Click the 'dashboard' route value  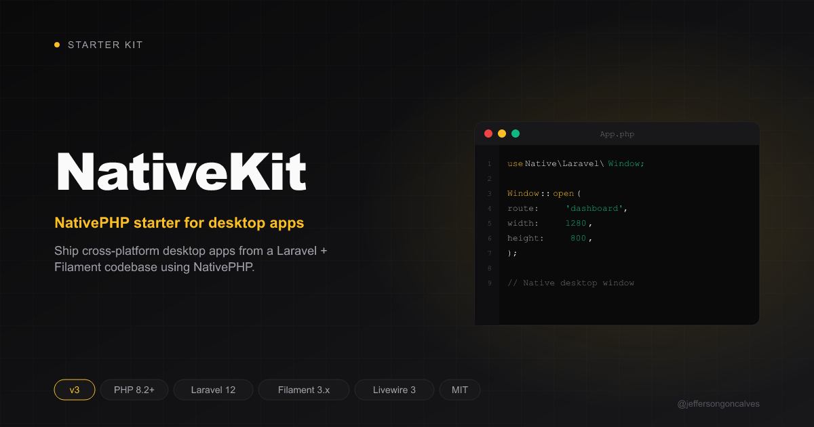point(594,209)
